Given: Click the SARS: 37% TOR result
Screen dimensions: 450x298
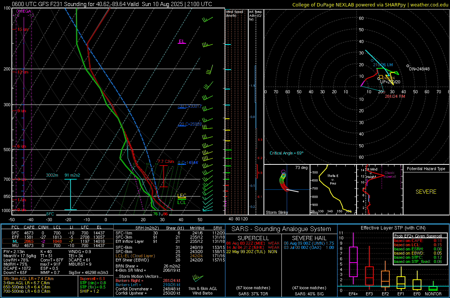Looking at the screenshot, I should click(x=253, y=294).
